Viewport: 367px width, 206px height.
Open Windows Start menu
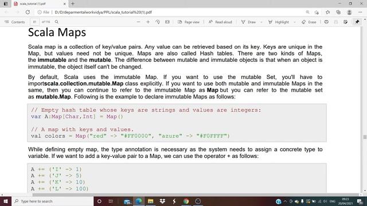[6, 201]
